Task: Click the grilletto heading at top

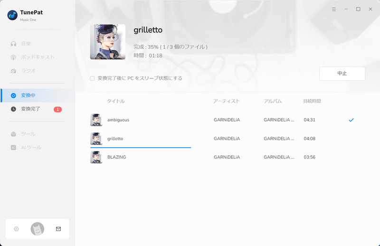Action: (x=148, y=30)
